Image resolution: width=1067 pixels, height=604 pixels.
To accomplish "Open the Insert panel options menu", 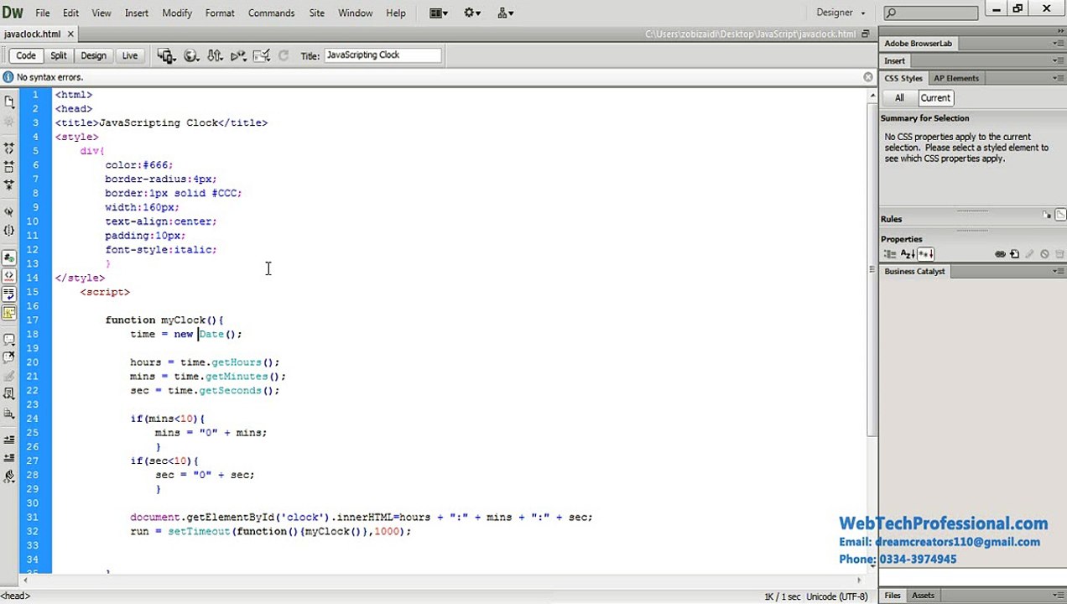I will tap(1057, 60).
